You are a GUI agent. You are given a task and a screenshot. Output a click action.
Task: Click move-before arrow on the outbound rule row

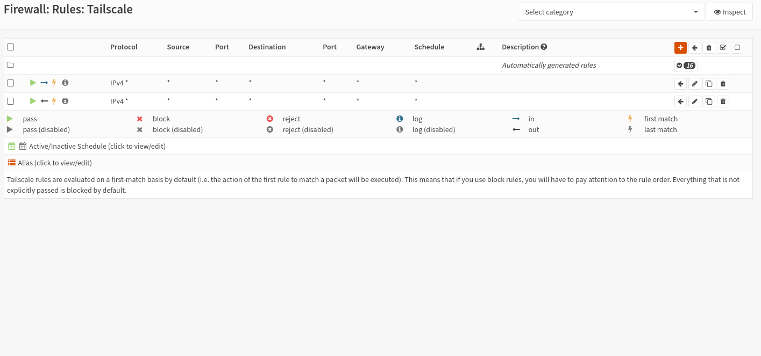(x=680, y=101)
